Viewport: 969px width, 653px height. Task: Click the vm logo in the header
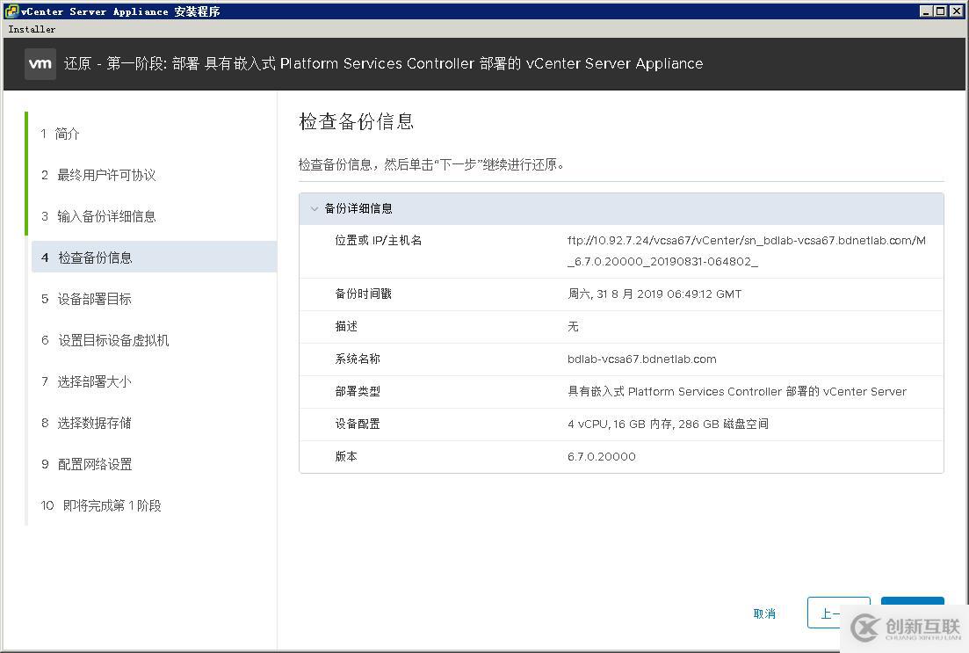40,63
